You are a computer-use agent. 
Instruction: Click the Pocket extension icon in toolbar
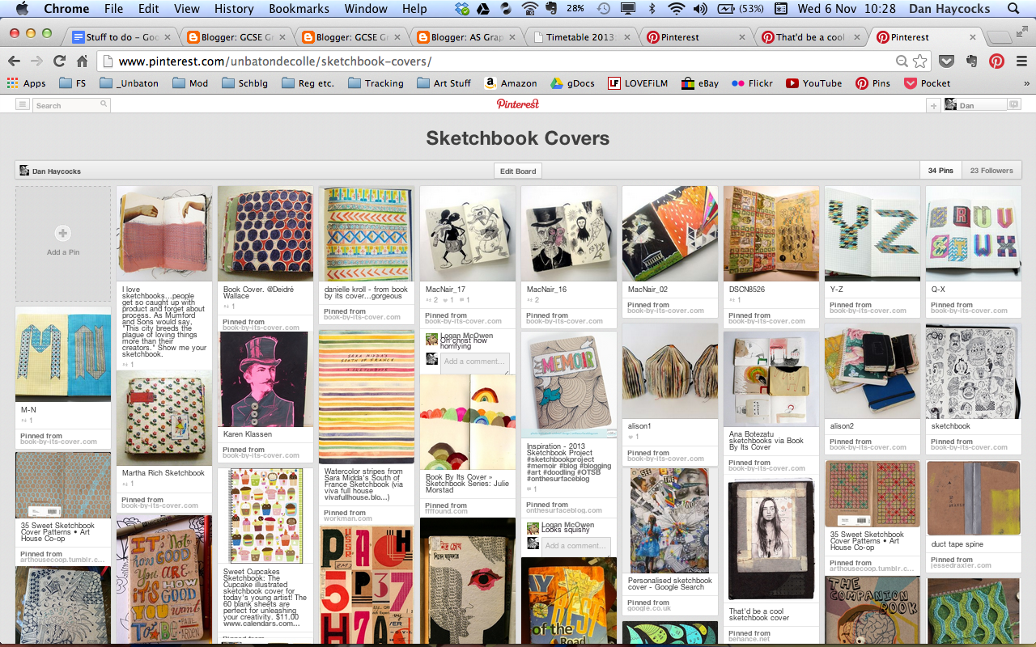946,61
